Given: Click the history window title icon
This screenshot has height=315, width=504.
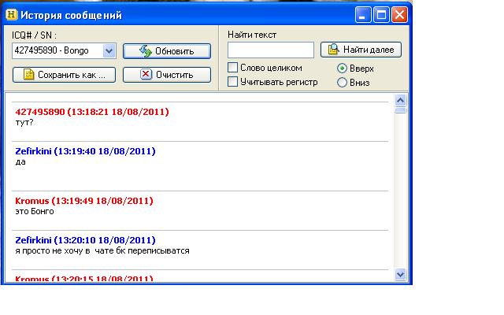Looking at the screenshot, I should pos(12,15).
